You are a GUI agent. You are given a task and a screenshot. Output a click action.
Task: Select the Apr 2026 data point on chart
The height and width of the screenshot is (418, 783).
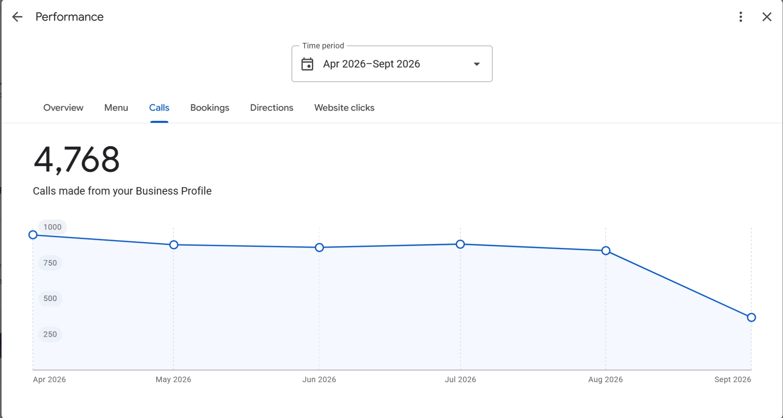click(33, 235)
